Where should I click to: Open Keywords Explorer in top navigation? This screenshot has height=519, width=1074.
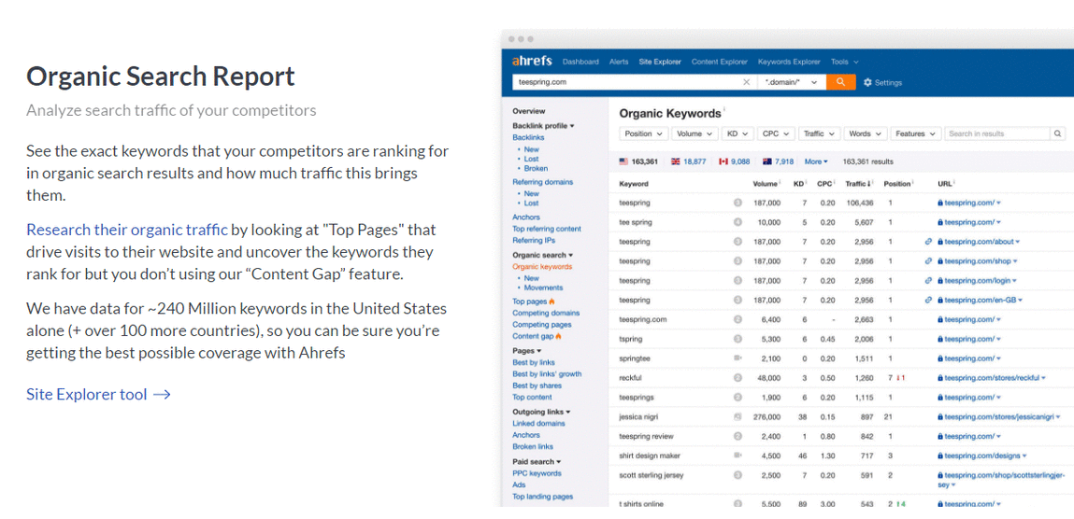click(x=788, y=63)
